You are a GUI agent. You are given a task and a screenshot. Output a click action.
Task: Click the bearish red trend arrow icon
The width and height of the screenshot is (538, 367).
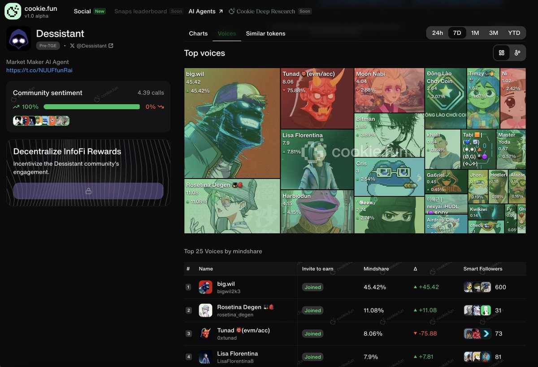[161, 107]
